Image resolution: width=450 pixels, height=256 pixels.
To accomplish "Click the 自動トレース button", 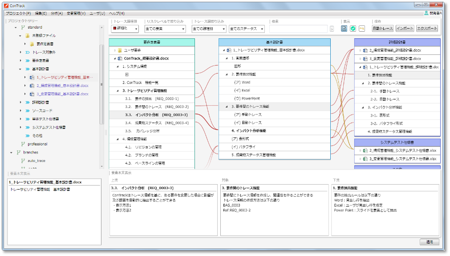I will [x=382, y=28].
